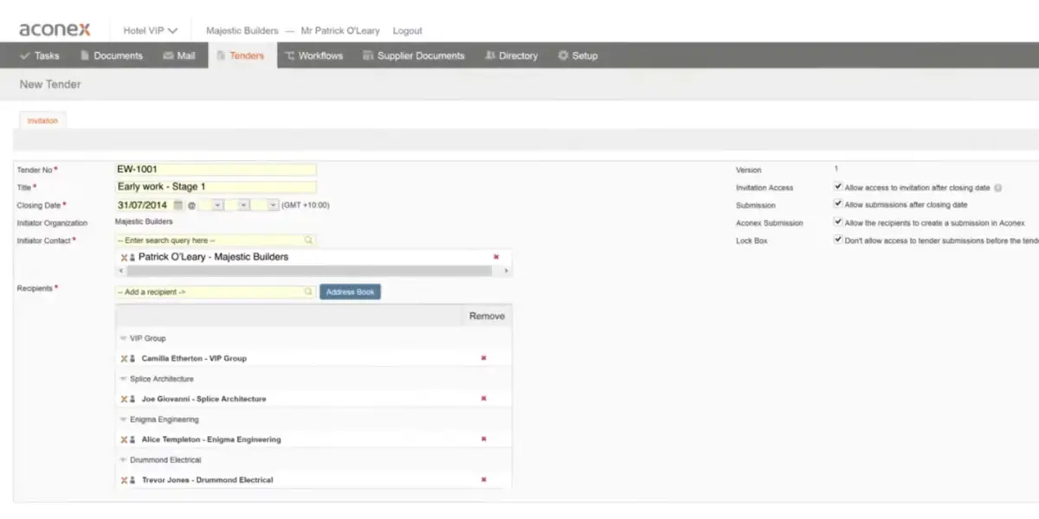Click the Logout link
Image resolution: width=1039 pixels, height=519 pixels.
click(407, 30)
